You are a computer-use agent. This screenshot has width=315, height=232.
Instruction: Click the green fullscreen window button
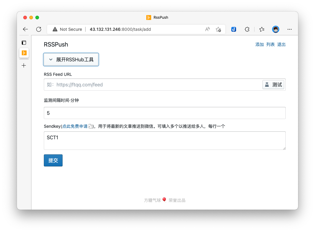coord(37,18)
